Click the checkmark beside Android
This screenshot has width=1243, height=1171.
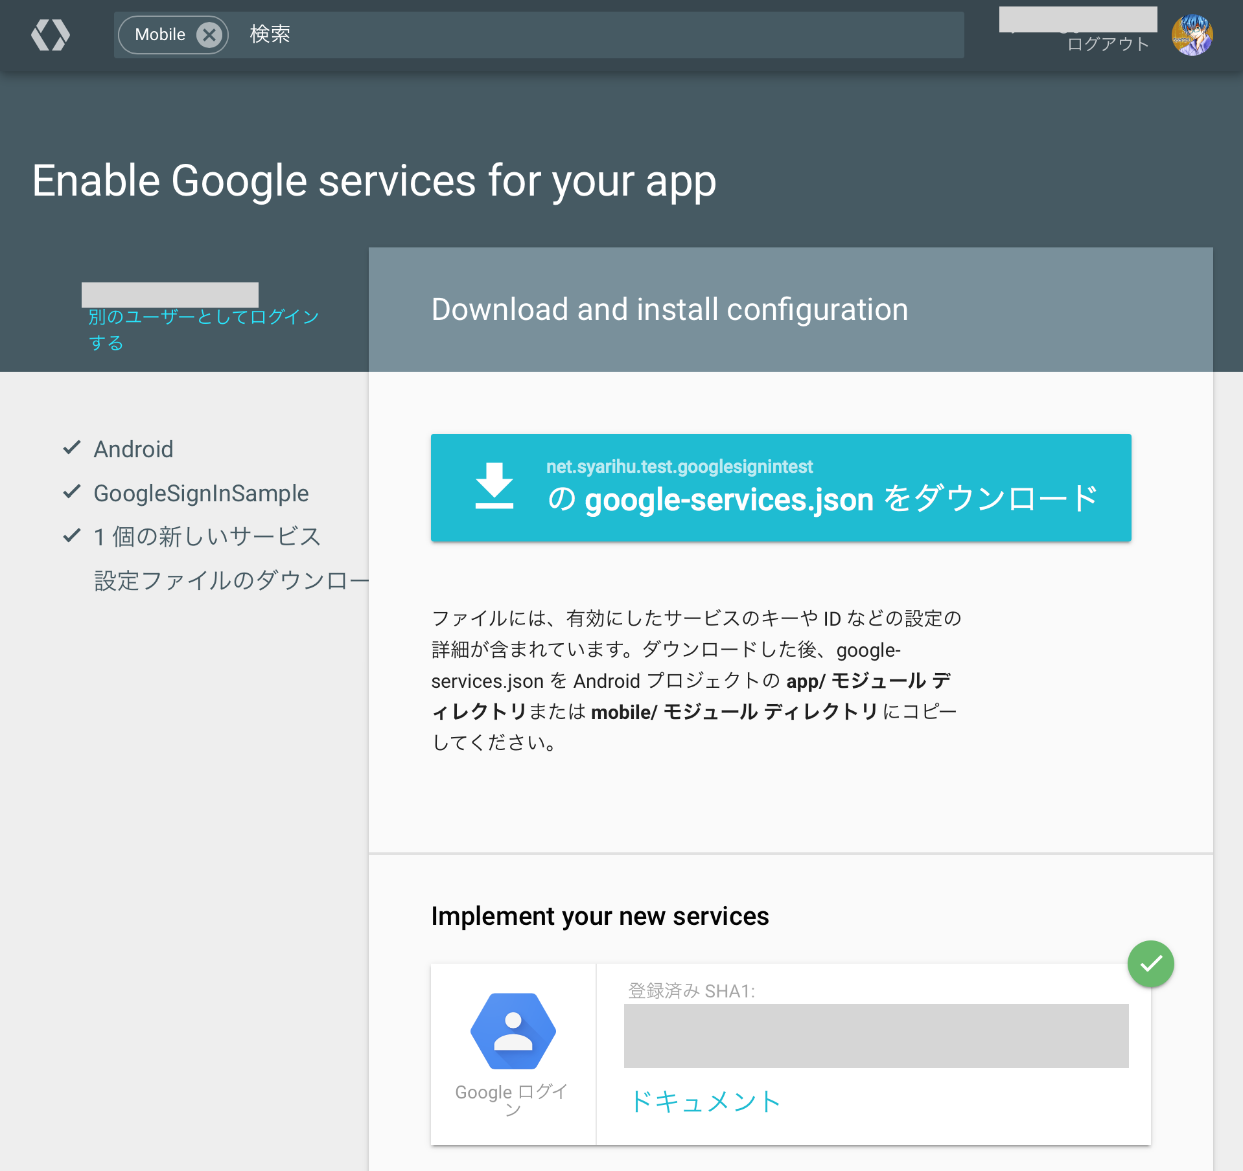[x=71, y=448]
